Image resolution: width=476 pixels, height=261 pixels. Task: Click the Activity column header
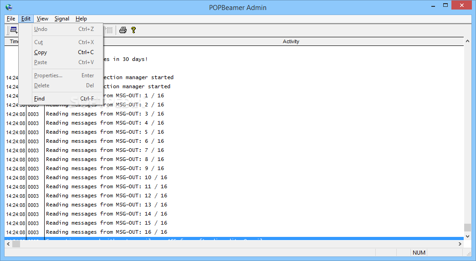tap(291, 41)
